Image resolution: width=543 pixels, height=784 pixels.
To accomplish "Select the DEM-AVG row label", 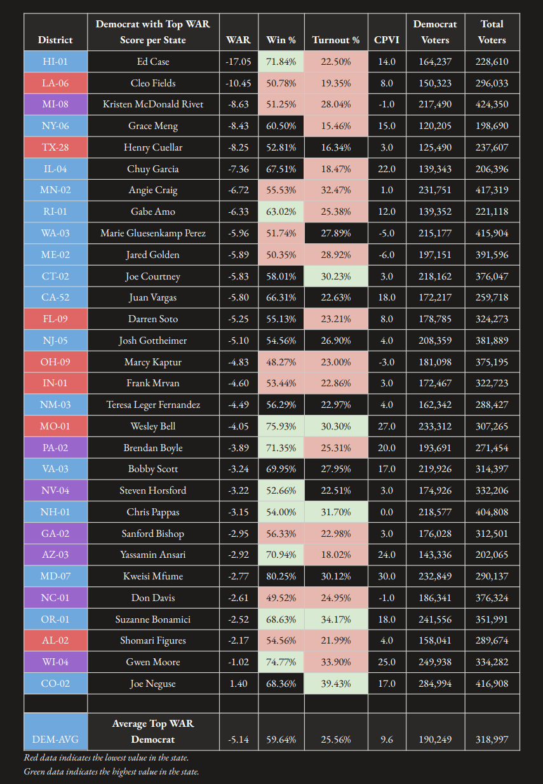I will 55,731.
